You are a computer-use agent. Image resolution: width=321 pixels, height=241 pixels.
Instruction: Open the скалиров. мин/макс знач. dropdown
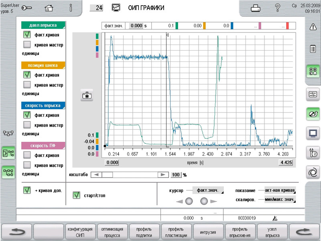(280, 199)
